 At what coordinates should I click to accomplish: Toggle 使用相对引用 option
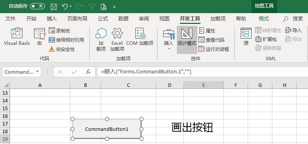pyautogui.click(x=67, y=40)
